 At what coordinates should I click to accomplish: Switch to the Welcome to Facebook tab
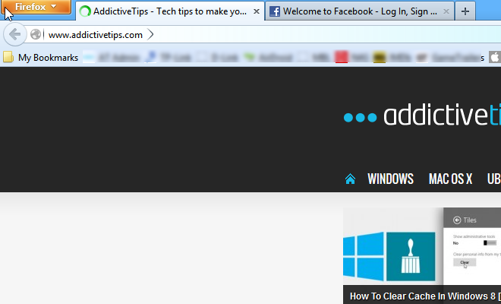pyautogui.click(x=360, y=11)
